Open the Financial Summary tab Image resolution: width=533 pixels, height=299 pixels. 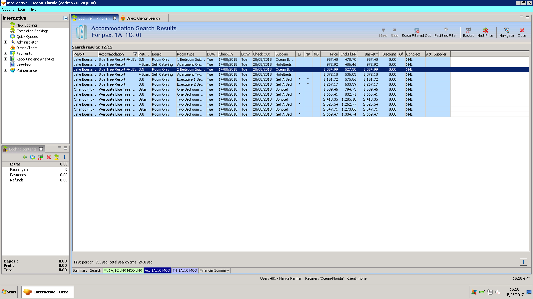[214, 270]
